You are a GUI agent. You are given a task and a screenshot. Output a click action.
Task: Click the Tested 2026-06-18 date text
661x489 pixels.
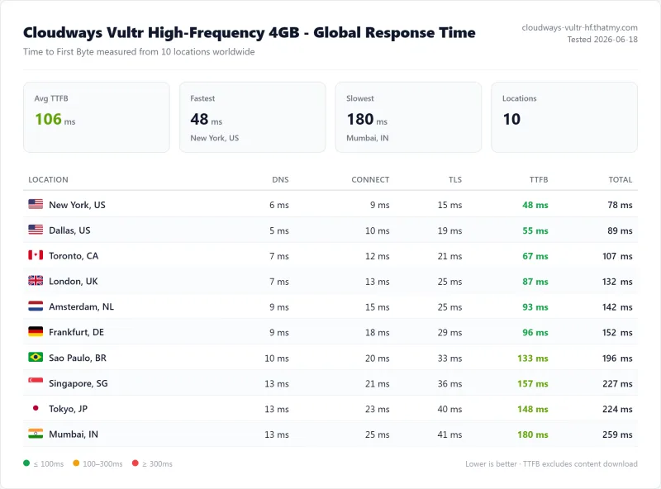602,39
